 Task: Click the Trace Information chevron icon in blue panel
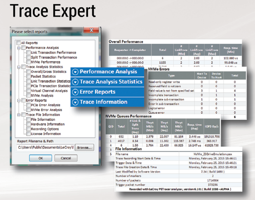tap(75, 102)
